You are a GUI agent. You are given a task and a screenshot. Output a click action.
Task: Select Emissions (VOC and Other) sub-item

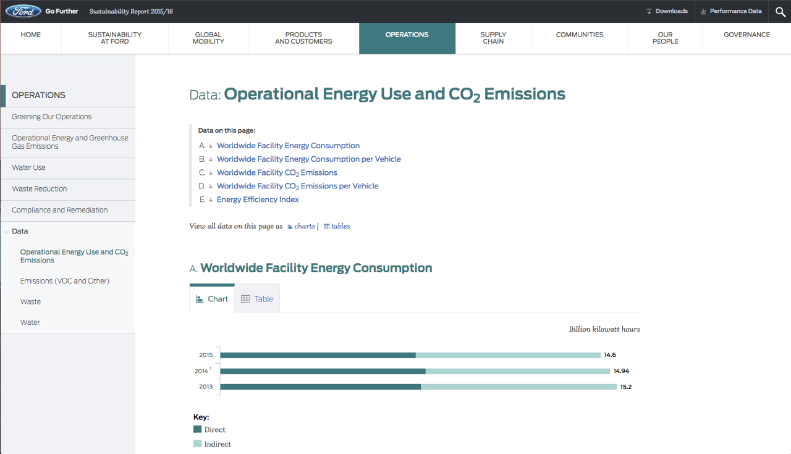pos(65,281)
